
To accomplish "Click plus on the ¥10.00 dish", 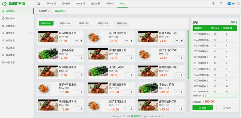I will point(81,92).
